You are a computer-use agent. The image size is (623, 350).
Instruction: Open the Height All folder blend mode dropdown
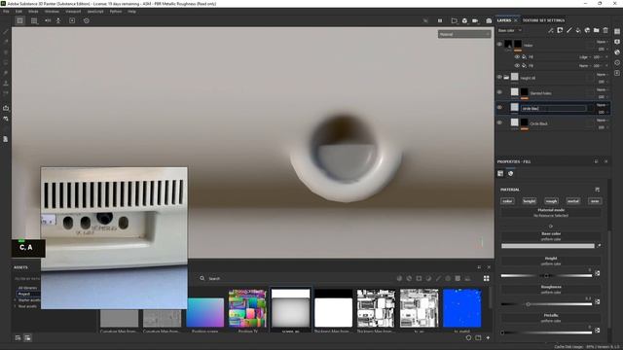click(602, 75)
